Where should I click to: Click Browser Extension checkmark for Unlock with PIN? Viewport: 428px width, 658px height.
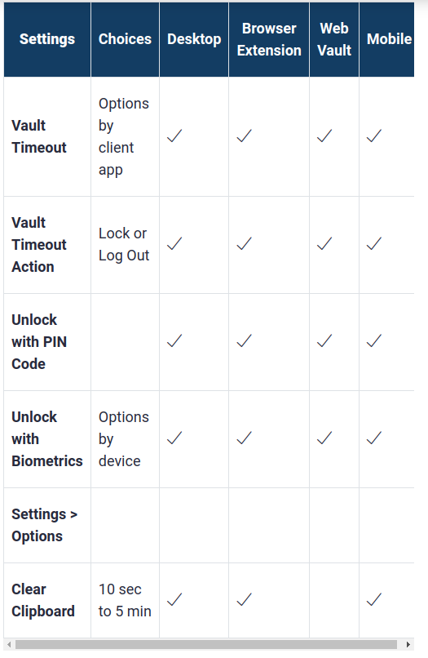point(244,340)
